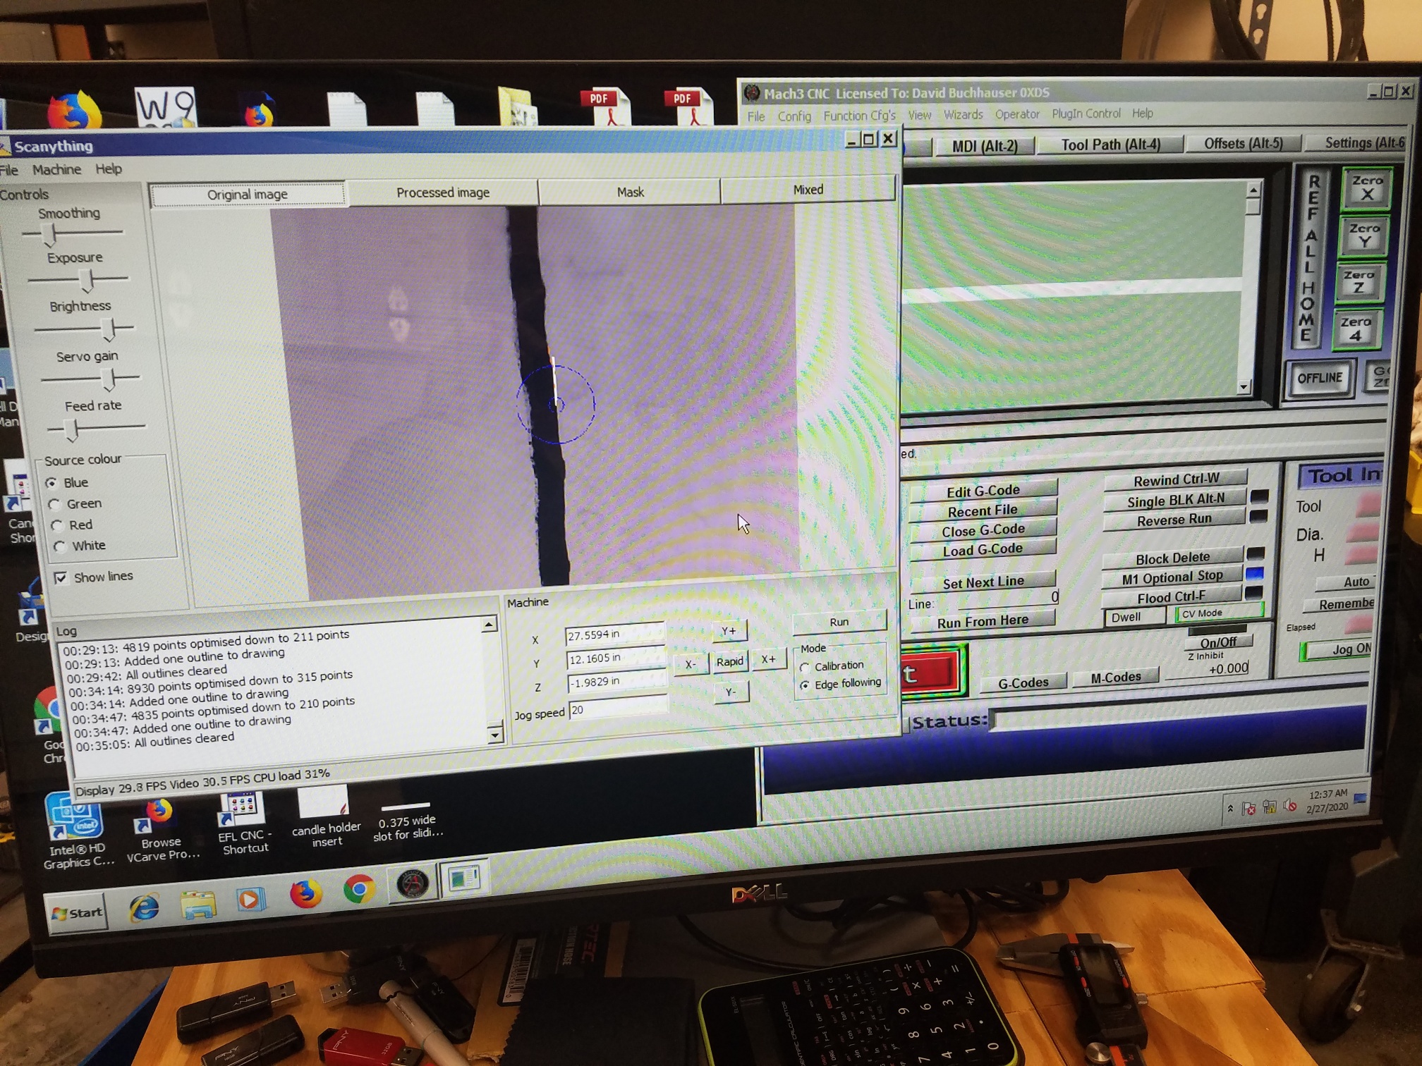
Task: Click Rewind Ctrl-W in Mach3
Action: (1176, 480)
